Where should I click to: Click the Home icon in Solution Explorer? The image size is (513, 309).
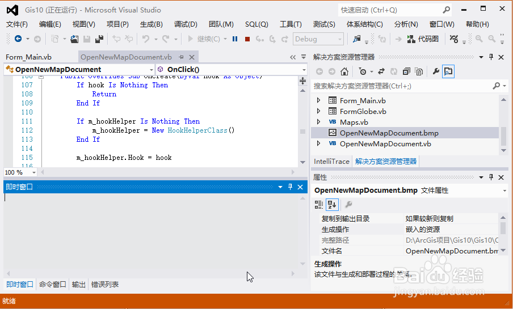[x=344, y=71]
